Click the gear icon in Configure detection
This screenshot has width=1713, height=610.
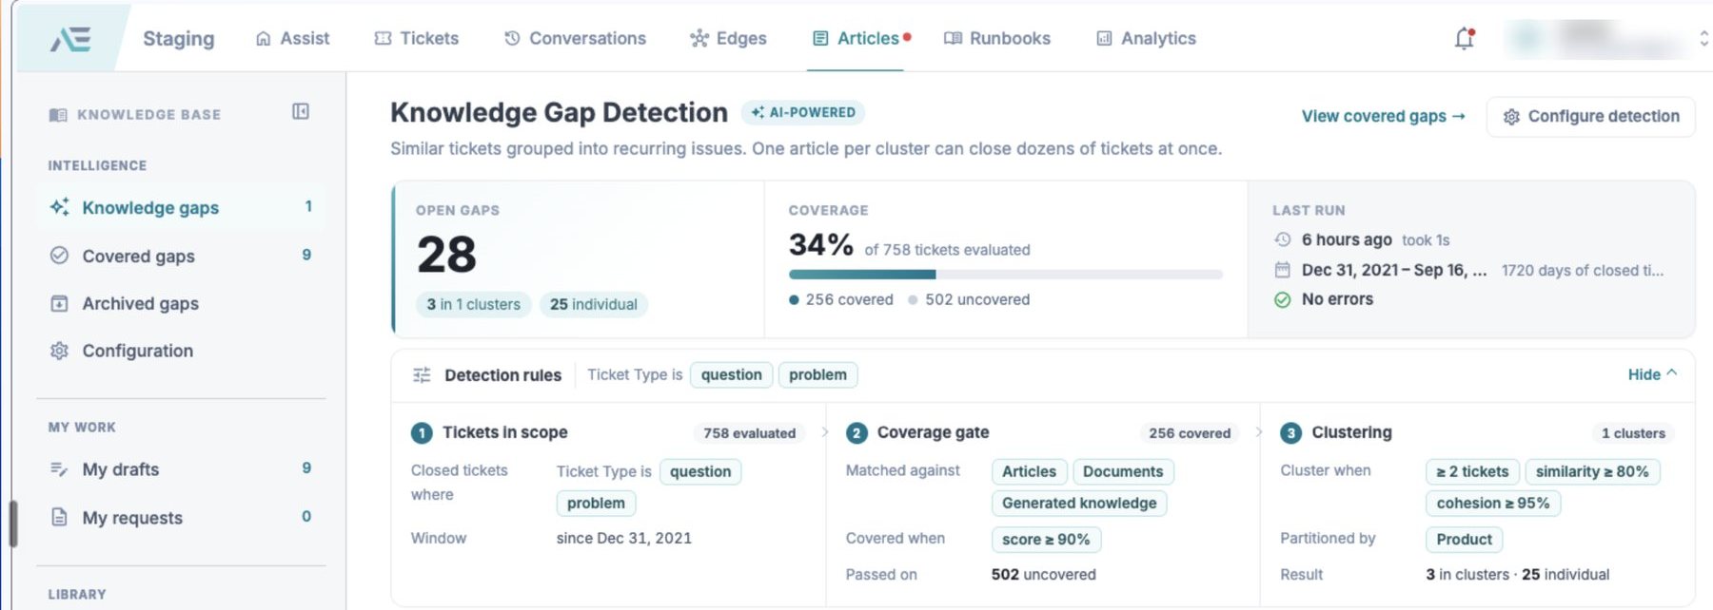coord(1511,117)
